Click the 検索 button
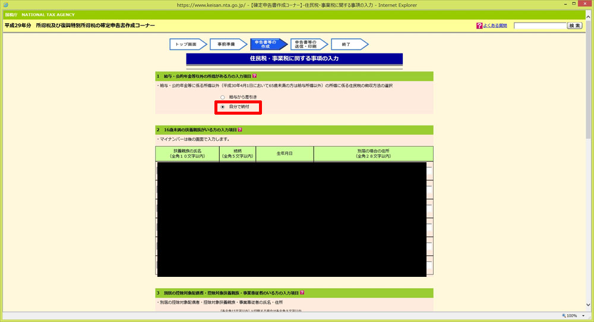Image resolution: width=594 pixels, height=322 pixels. pos(574,26)
